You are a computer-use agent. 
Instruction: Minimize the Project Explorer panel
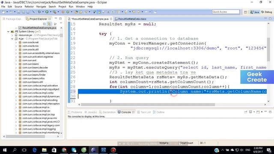coord(56,18)
